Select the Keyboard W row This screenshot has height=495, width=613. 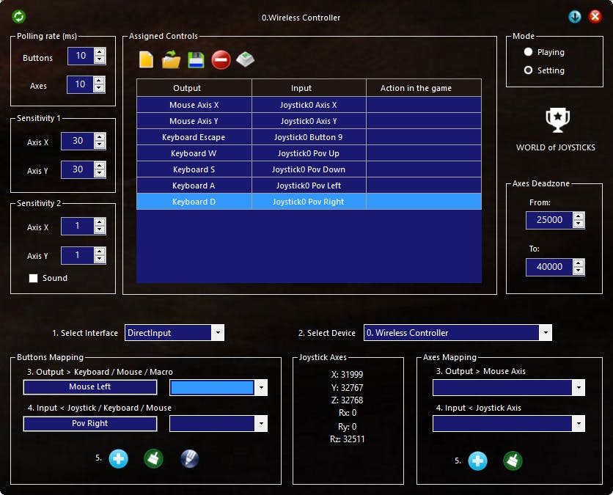coord(309,153)
